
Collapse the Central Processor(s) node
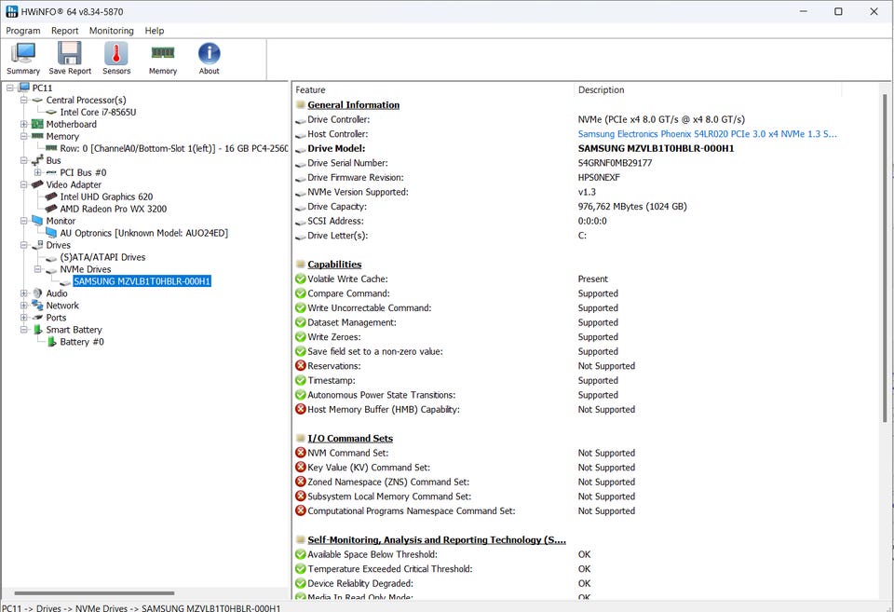[x=24, y=100]
